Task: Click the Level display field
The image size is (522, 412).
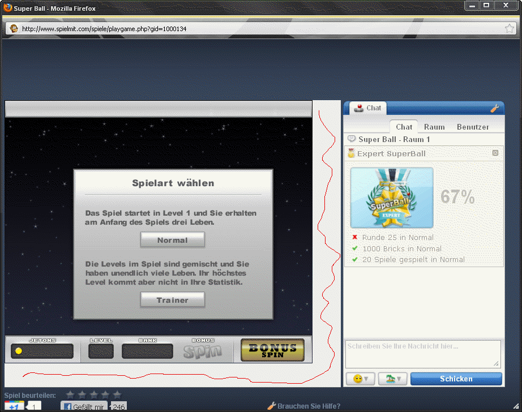Action: click(101, 351)
